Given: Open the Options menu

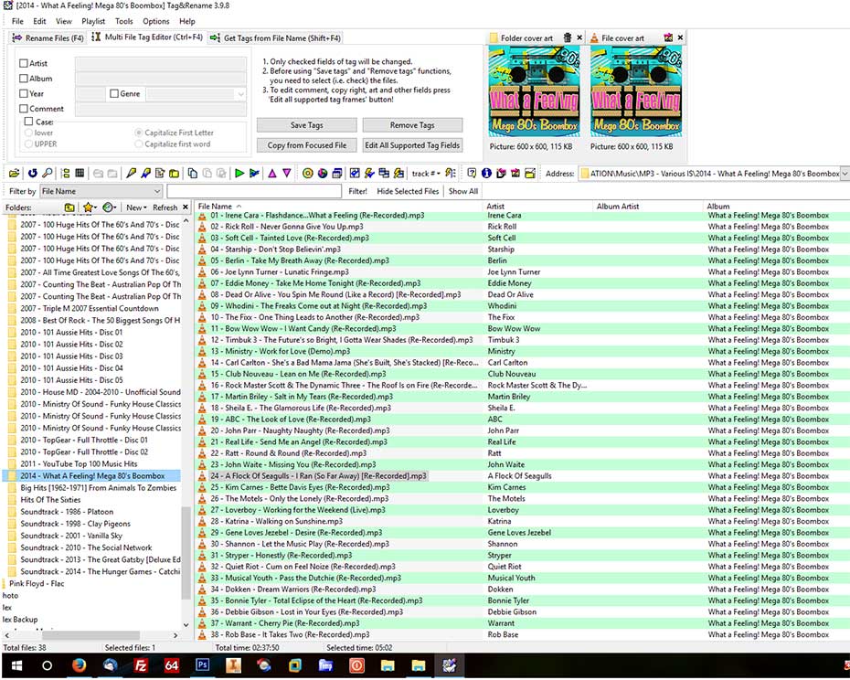Looking at the screenshot, I should [x=156, y=21].
